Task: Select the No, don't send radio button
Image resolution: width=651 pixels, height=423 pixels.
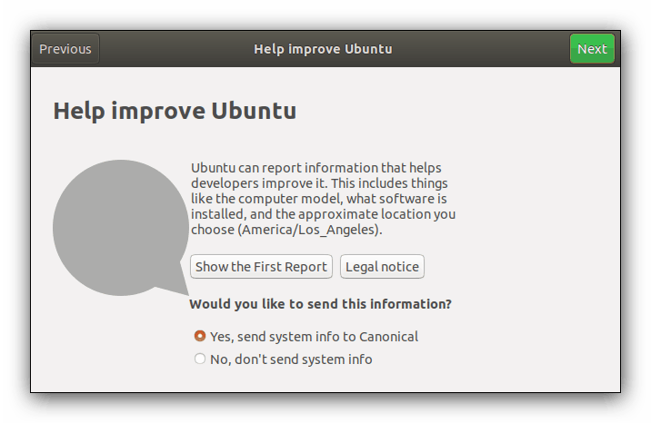Action: pyautogui.click(x=200, y=359)
